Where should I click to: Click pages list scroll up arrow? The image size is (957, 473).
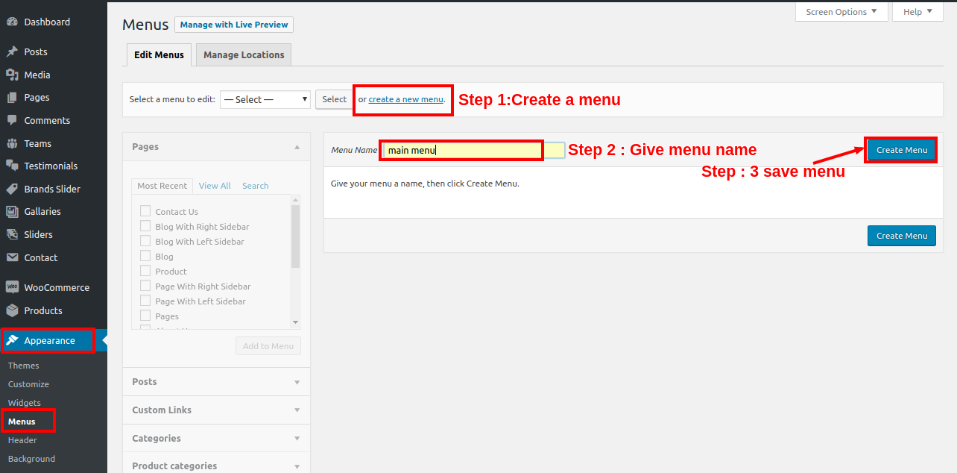coord(296,200)
